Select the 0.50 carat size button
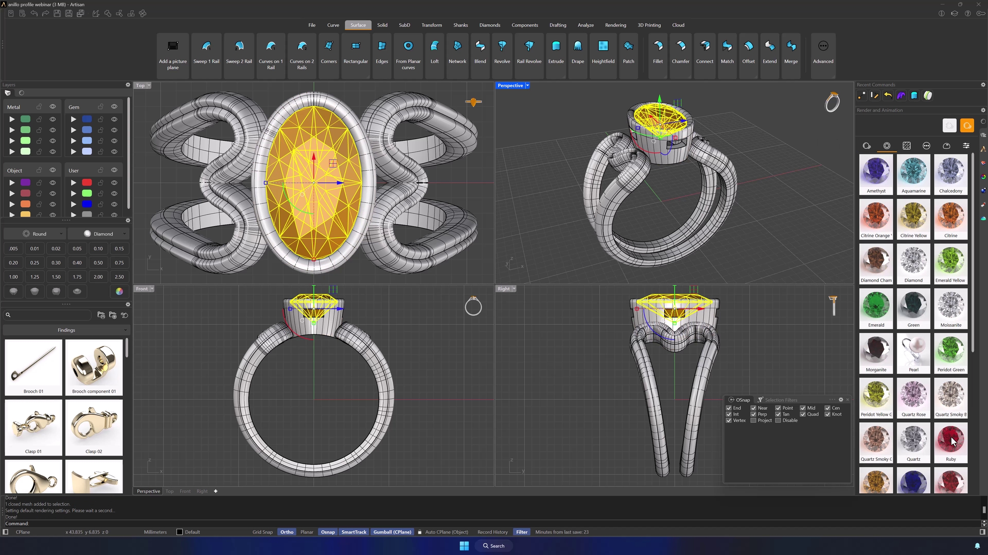 coord(98,263)
